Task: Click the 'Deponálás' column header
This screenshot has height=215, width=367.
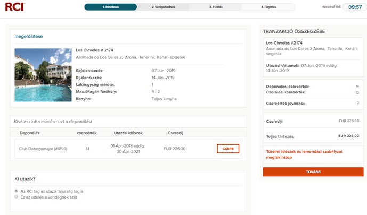Action: coord(29,133)
